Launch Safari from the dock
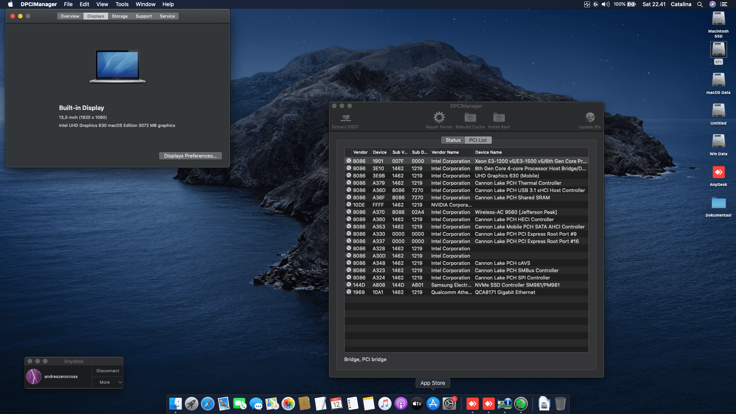 point(208,404)
